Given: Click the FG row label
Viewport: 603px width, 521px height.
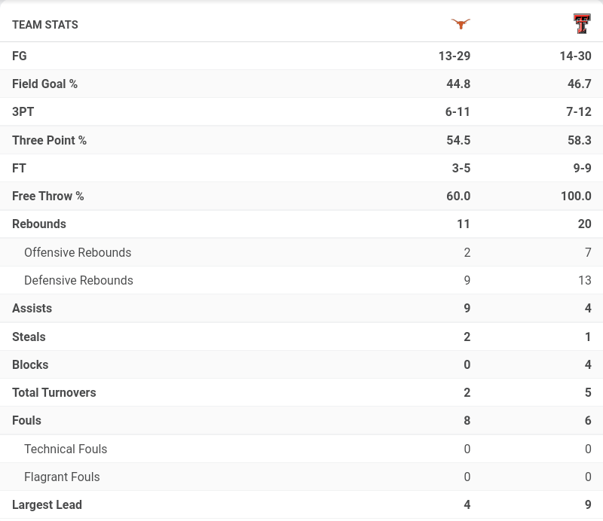Looking at the screenshot, I should tap(20, 56).
